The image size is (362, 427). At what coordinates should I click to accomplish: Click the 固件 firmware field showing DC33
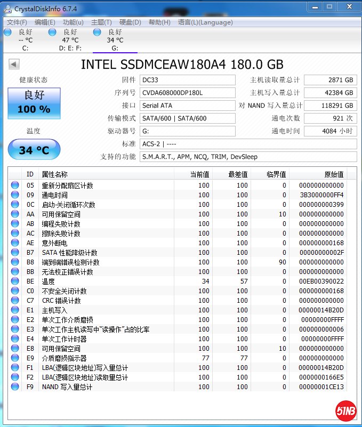pos(187,80)
